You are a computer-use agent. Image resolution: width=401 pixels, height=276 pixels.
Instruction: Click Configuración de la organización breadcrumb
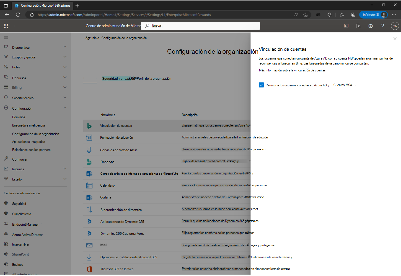point(124,38)
